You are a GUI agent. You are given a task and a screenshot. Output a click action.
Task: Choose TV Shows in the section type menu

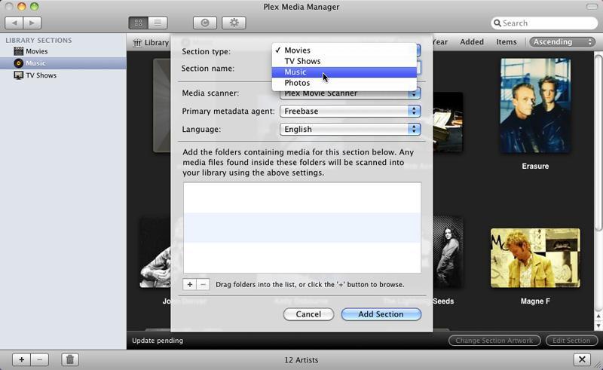344,61
